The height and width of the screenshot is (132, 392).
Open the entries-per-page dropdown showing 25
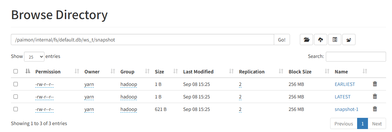[34, 57]
